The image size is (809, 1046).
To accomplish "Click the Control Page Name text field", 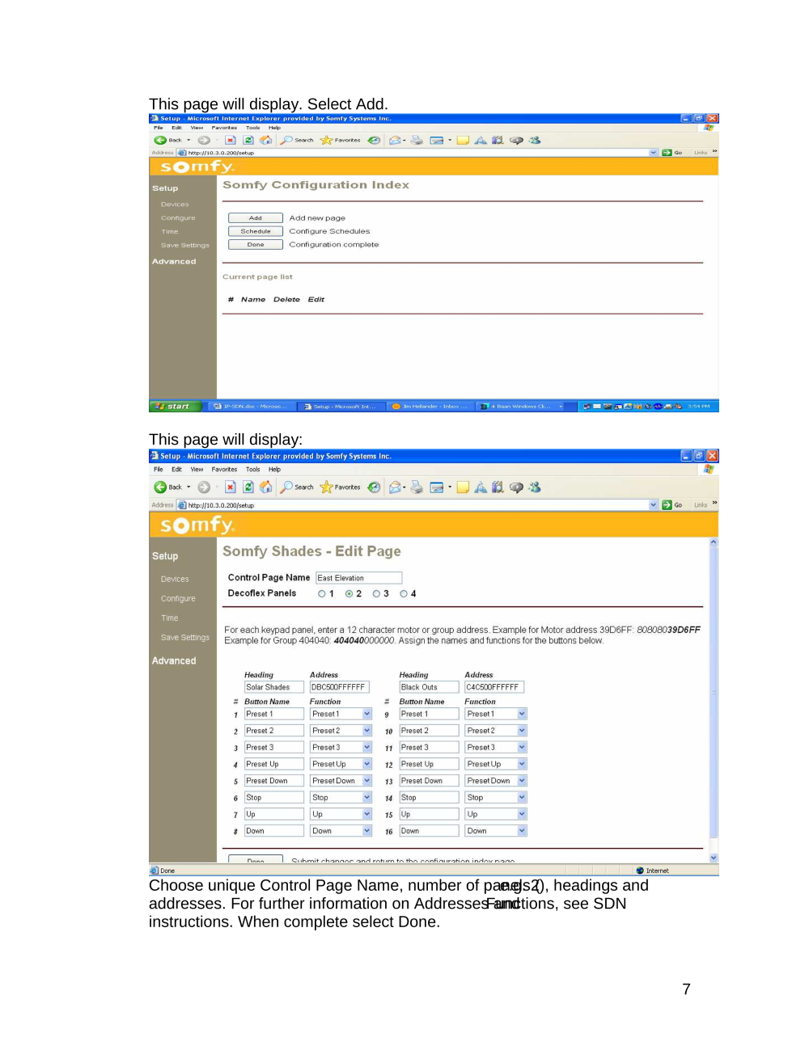I will 358,578.
